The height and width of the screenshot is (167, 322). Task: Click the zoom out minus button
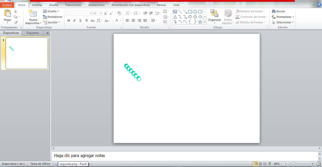283,164
